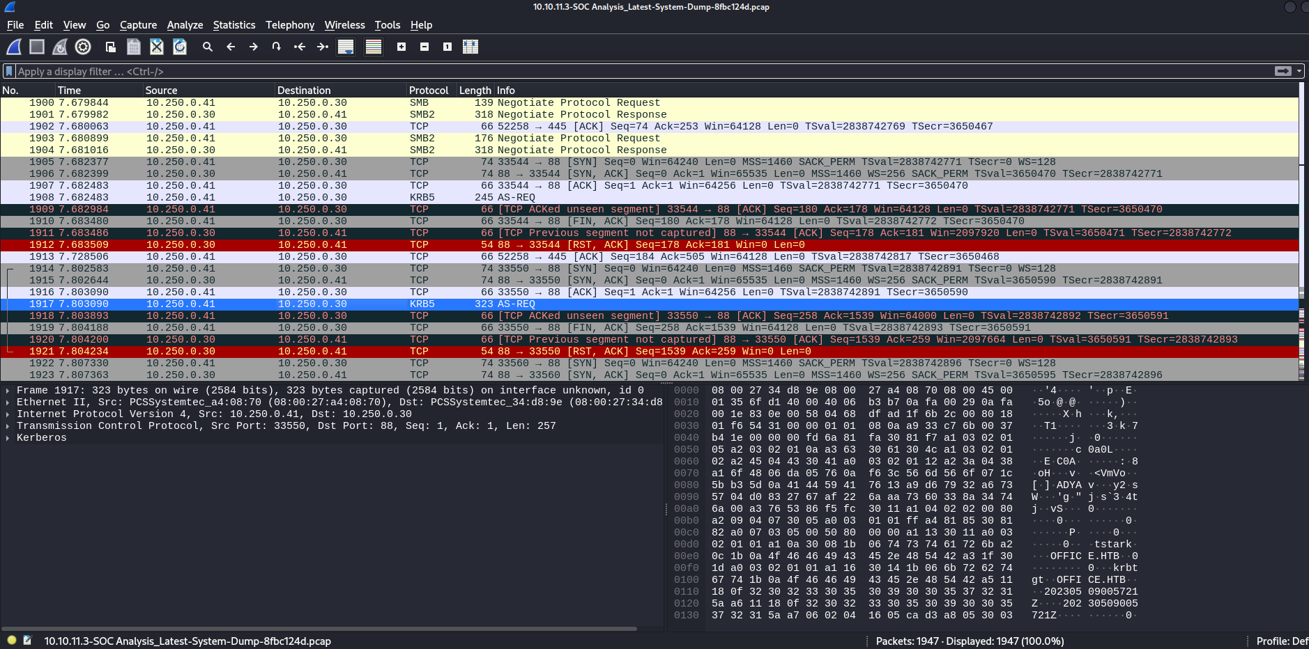The image size is (1309, 649).
Task: Open the Go menu
Action: (103, 25)
